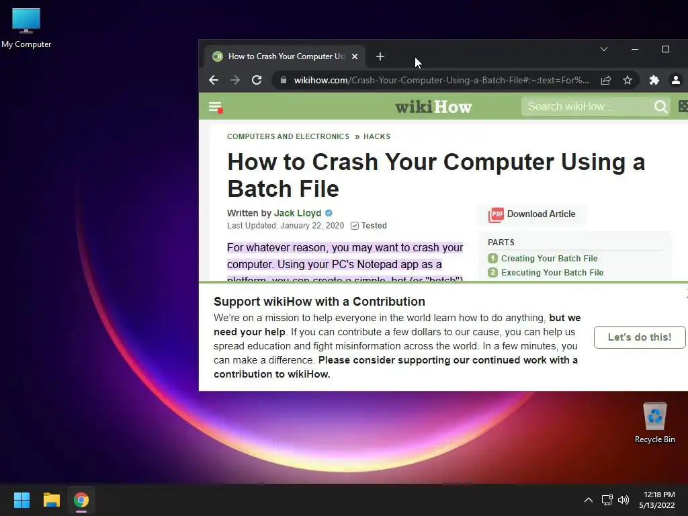The height and width of the screenshot is (516, 688).
Task: Open the Chrome extensions puzzle icon
Action: (x=654, y=81)
